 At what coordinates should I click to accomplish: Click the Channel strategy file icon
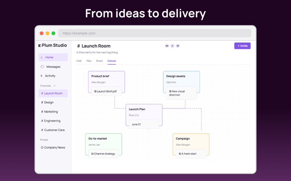pos(92,154)
